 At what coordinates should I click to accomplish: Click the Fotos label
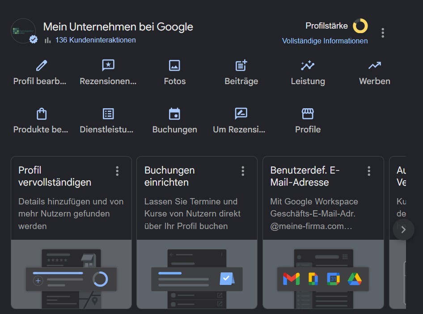click(x=175, y=81)
